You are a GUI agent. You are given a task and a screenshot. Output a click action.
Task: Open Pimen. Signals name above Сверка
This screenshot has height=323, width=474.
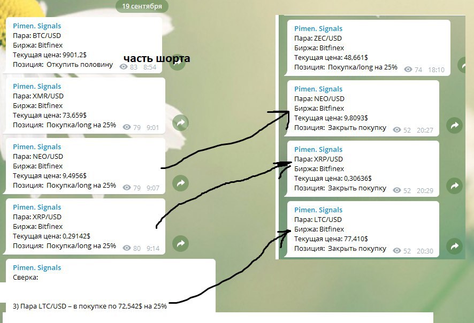37,268
